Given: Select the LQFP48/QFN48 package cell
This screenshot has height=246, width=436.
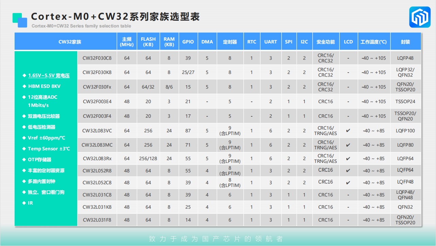Looking at the screenshot, I should (405, 195).
